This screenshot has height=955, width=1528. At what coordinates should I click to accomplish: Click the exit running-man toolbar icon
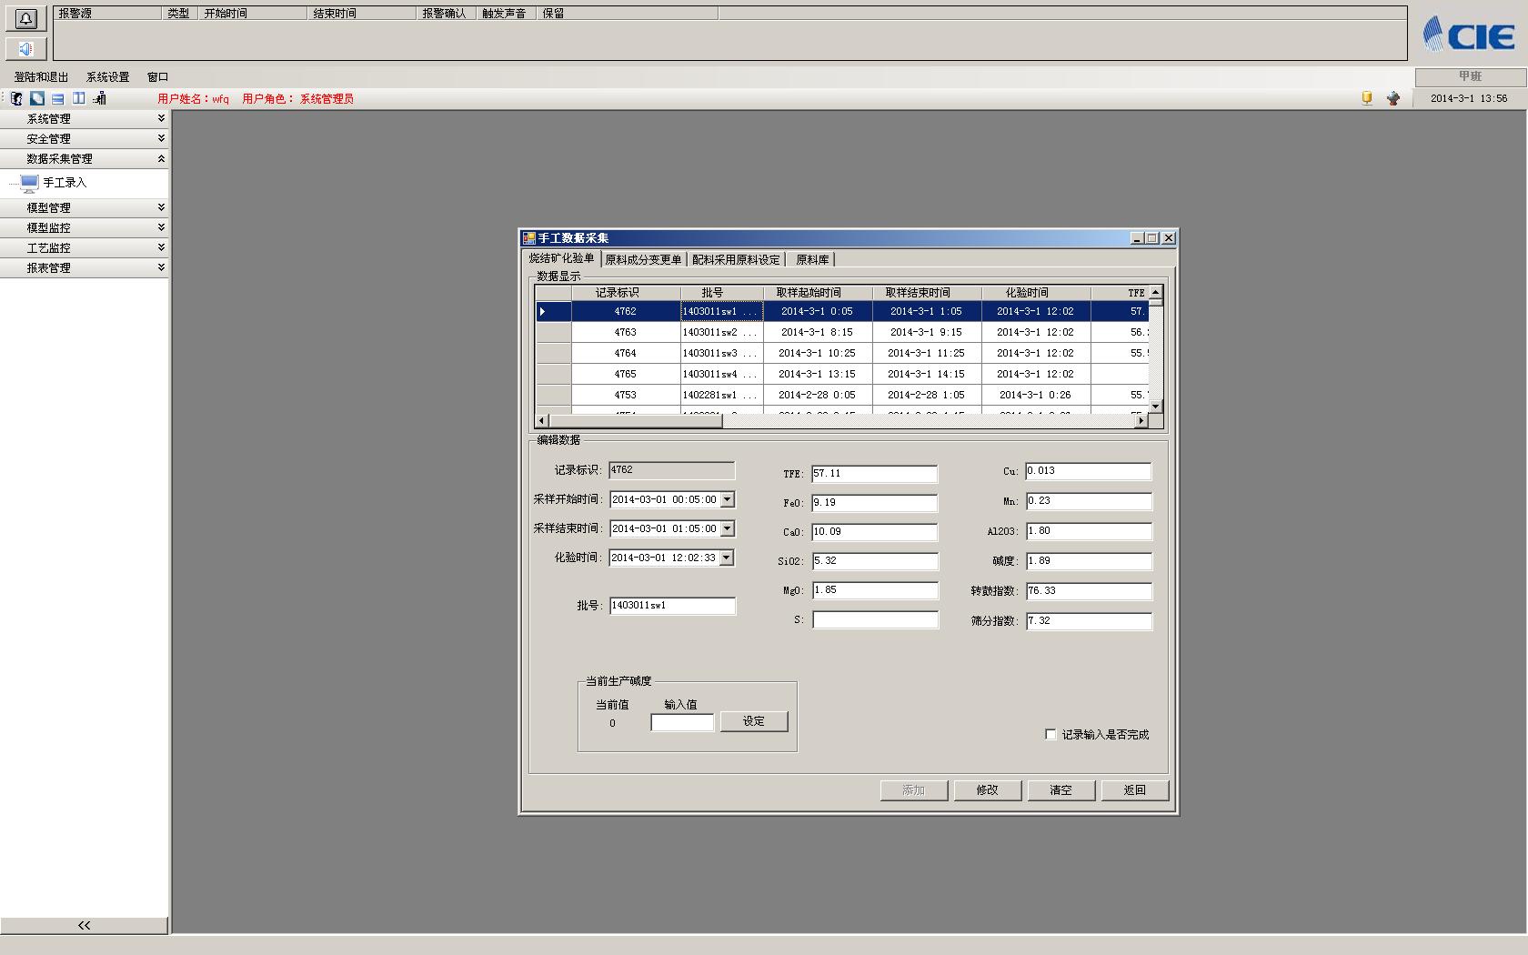pyautogui.click(x=100, y=98)
